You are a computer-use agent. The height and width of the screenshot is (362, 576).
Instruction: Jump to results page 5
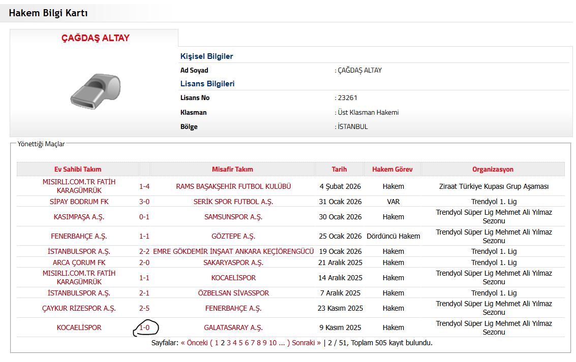[x=240, y=343]
